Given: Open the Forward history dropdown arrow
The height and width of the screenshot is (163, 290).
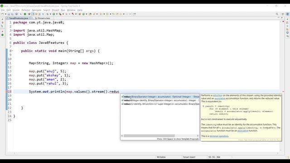Looking at the screenshot, I should tap(130, 14).
